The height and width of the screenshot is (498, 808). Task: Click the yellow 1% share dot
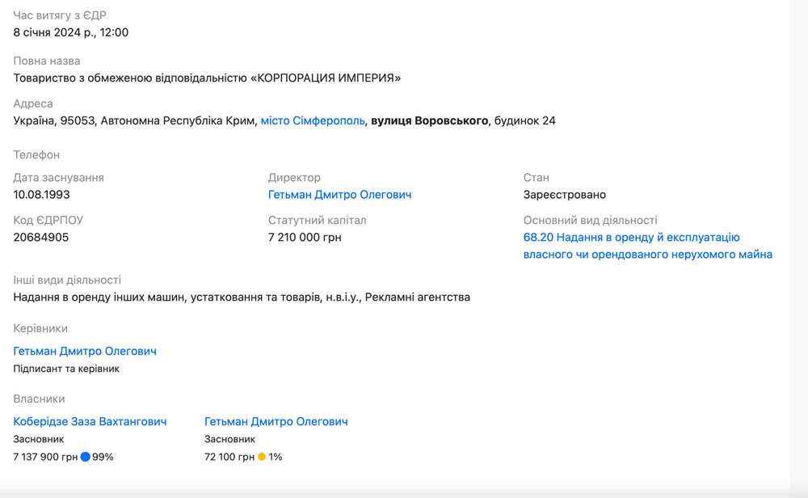click(262, 457)
